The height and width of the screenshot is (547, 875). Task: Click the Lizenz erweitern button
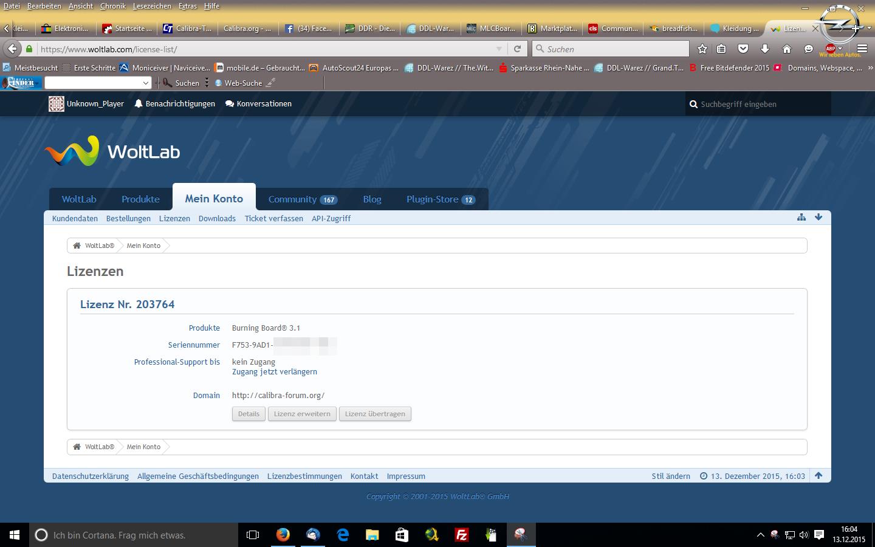[x=302, y=414]
